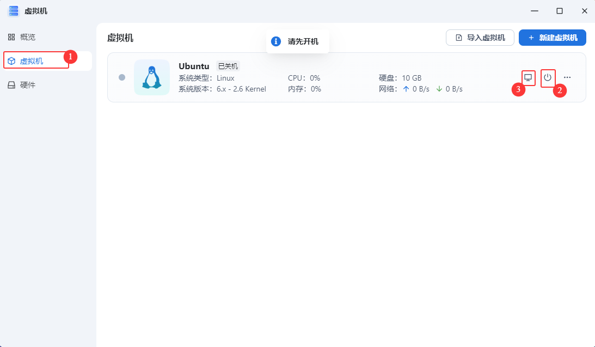This screenshot has height=347, width=595.
Task: Click the green network download arrow
Action: pos(439,89)
